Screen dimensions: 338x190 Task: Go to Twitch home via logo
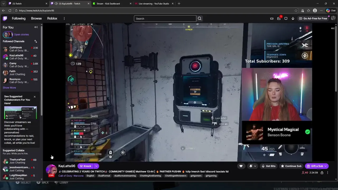5,18
